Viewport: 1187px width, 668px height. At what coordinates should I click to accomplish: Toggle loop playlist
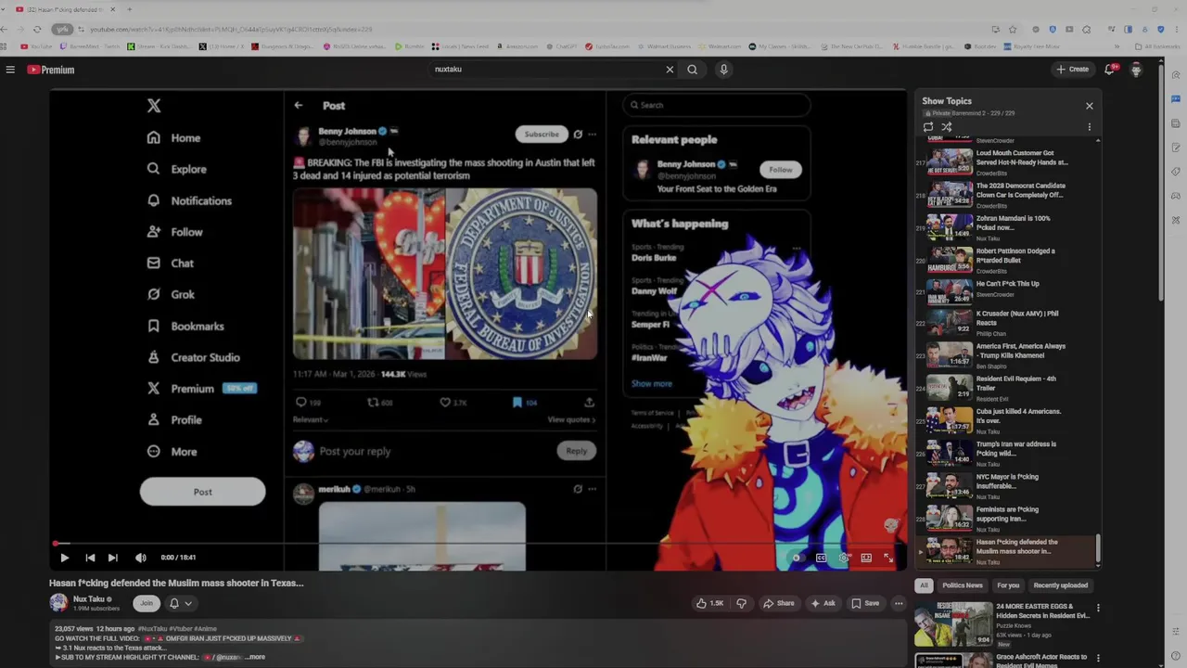(928, 127)
